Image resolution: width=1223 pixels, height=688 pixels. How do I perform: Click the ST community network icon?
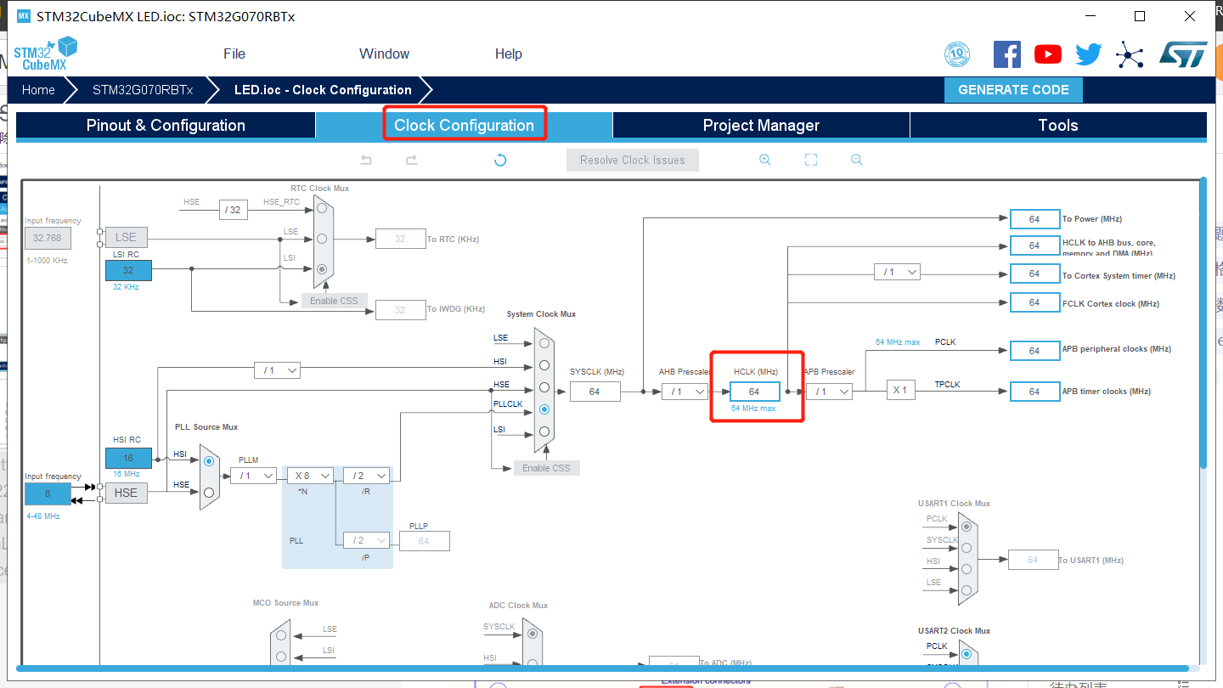pos(1130,54)
